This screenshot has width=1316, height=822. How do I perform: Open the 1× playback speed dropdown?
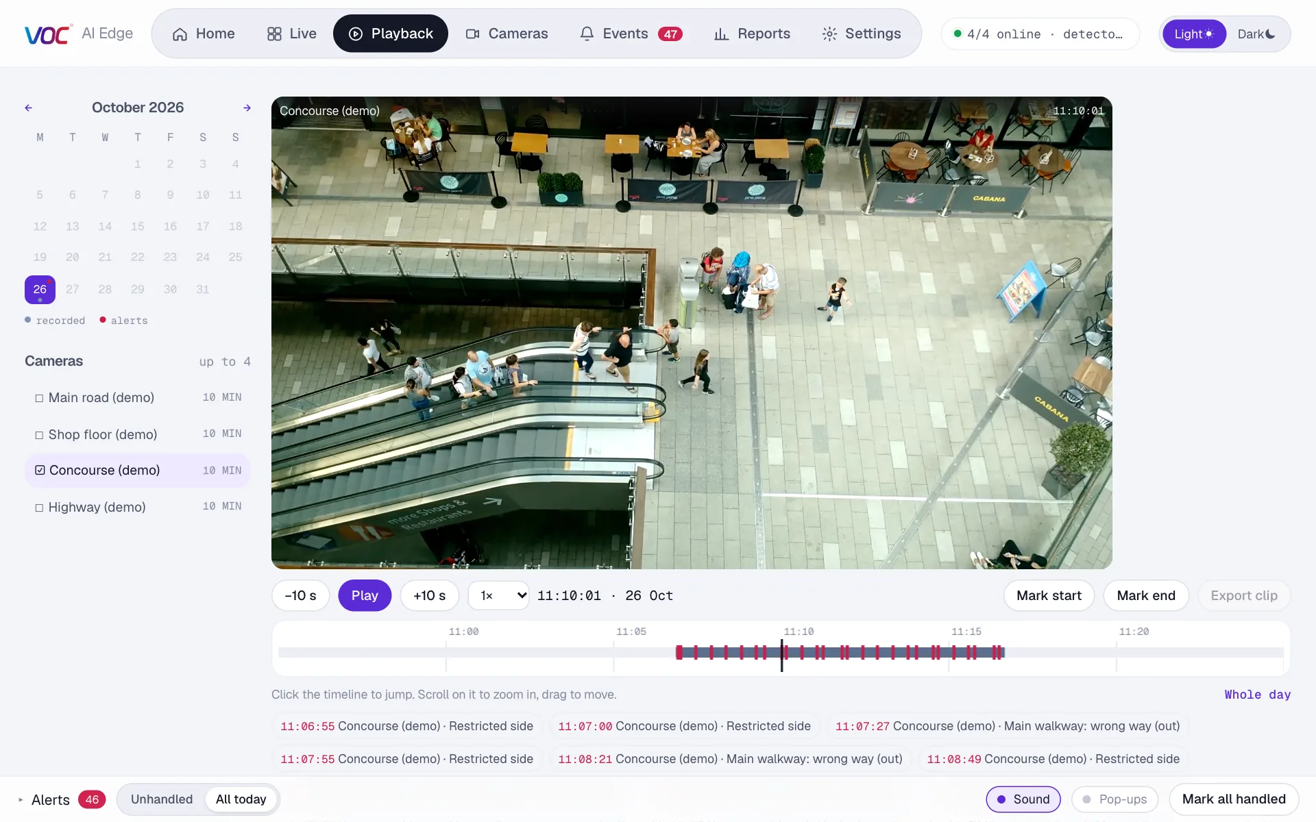pos(498,595)
